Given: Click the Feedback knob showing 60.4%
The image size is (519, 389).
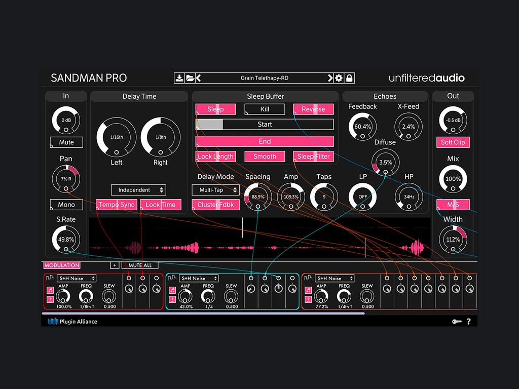Looking at the screenshot, I should click(362, 126).
